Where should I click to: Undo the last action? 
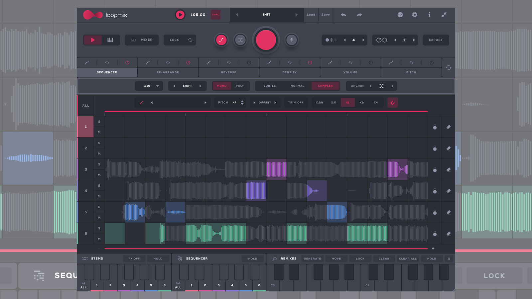tap(343, 15)
